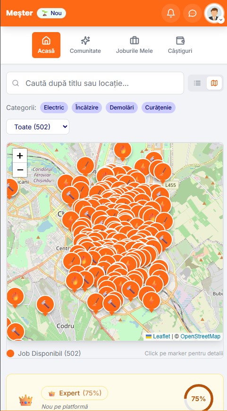Zoom in on the map
Image resolution: width=227 pixels, height=411 pixels.
point(20,156)
